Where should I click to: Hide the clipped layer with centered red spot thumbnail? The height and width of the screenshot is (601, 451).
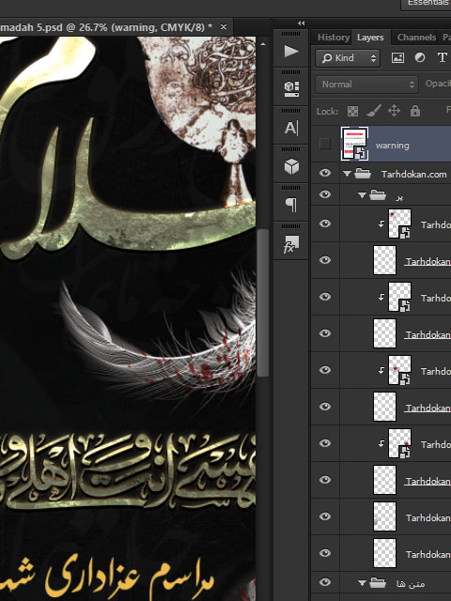point(325,370)
